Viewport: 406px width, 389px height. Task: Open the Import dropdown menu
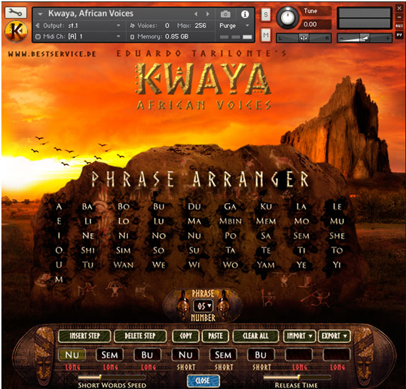pos(299,336)
